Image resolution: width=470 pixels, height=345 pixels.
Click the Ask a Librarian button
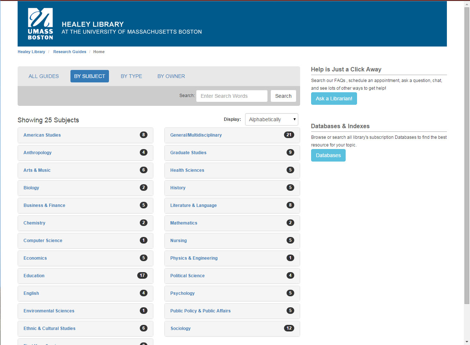point(334,99)
